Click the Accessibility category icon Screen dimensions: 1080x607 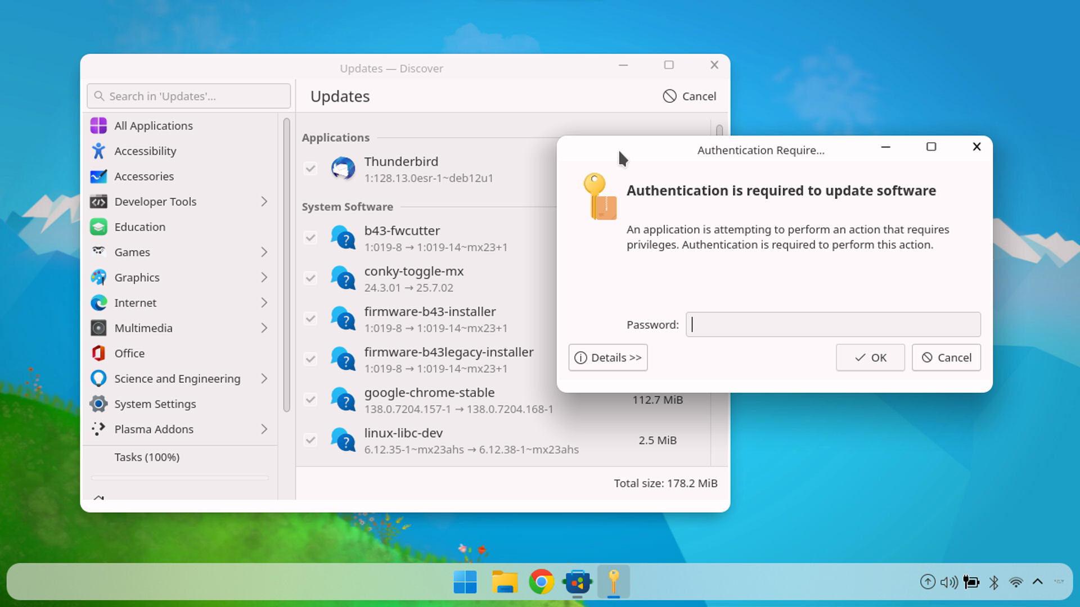pyautogui.click(x=98, y=151)
